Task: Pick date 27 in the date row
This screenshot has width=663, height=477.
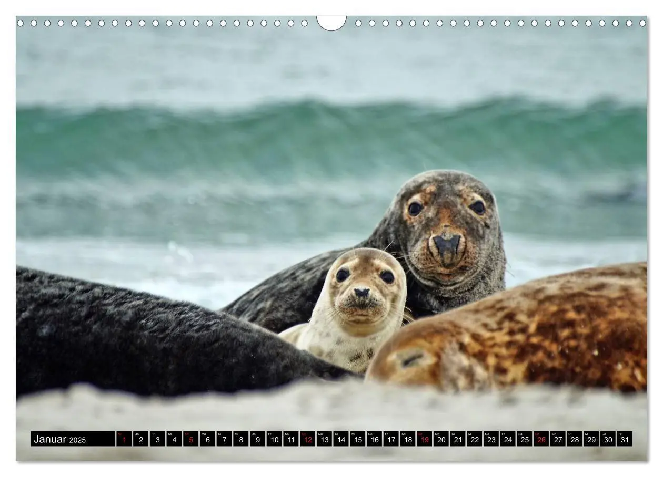Action: click(x=557, y=439)
